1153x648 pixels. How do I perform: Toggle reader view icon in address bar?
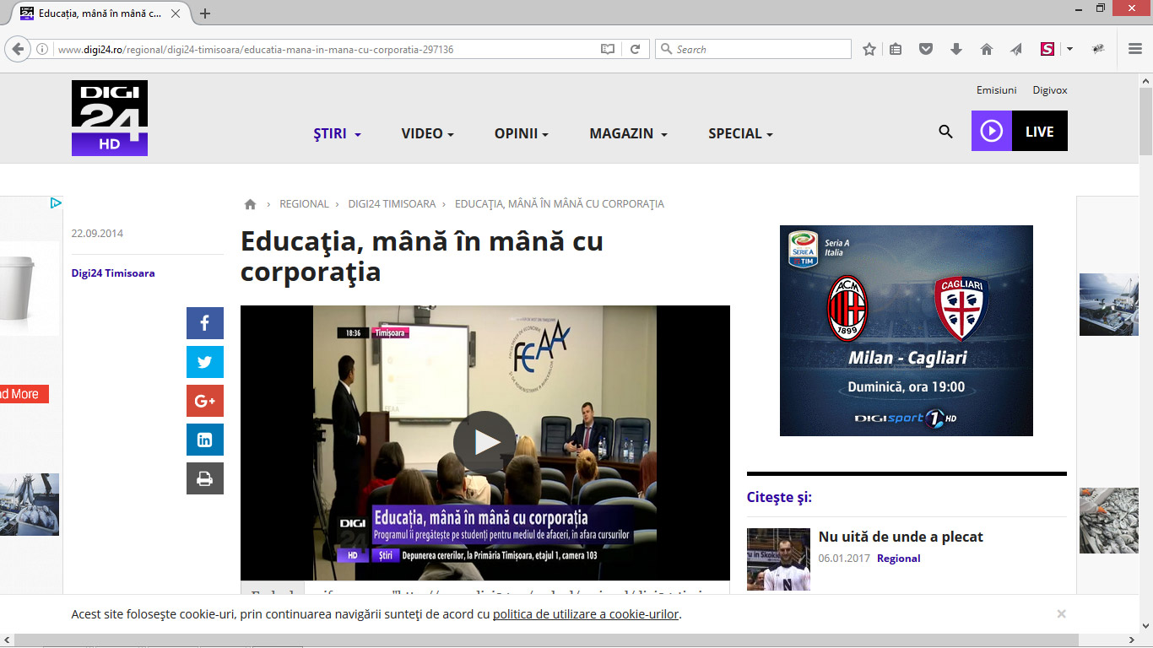coord(607,49)
